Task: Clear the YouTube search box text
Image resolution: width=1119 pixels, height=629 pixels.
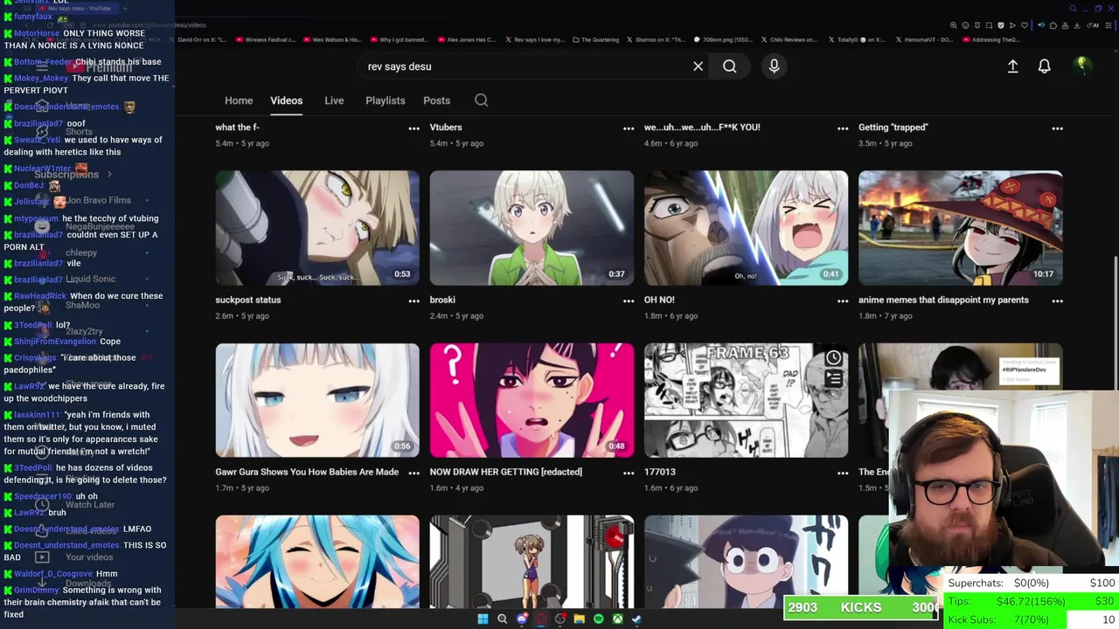Action: 698,66
